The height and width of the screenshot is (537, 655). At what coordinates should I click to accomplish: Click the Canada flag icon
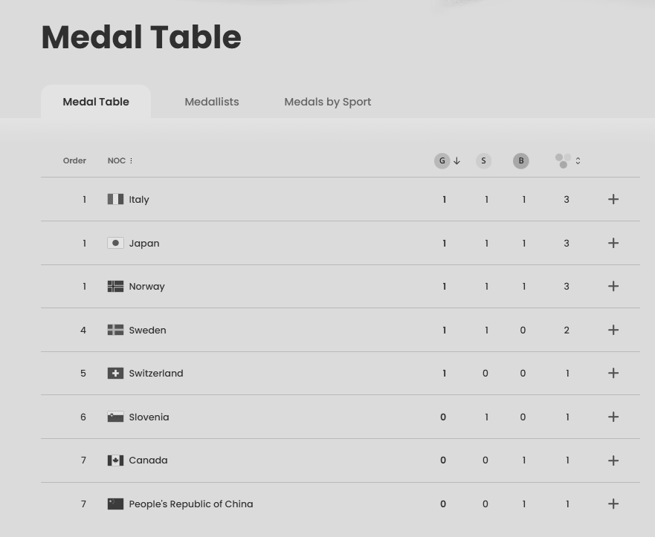pos(115,460)
